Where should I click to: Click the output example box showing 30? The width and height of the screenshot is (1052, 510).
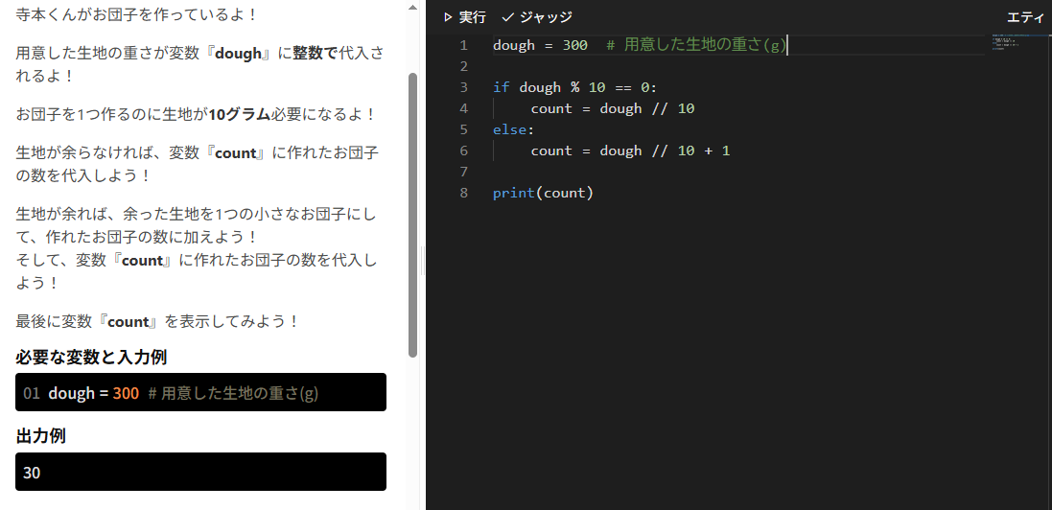[x=200, y=473]
